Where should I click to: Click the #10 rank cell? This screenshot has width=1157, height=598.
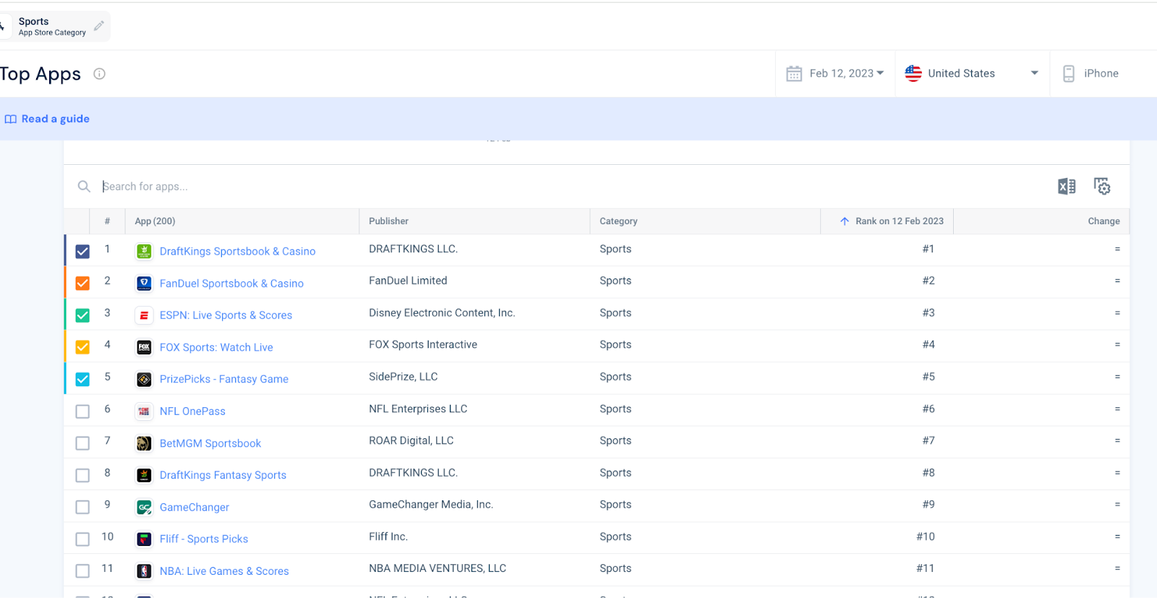[926, 537]
